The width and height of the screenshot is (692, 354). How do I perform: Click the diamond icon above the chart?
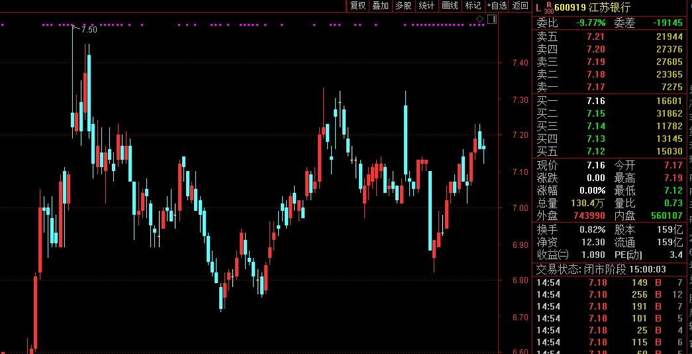[x=479, y=19]
